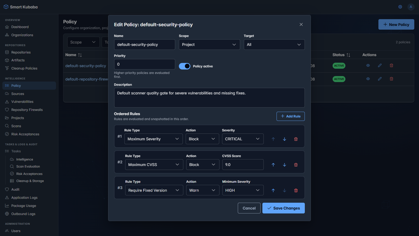Open Users in sidebar
The height and width of the screenshot is (236, 419).
tap(29, 231)
